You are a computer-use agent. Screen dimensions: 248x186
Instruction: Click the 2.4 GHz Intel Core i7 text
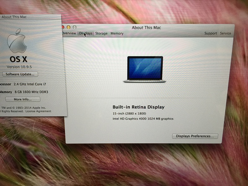(x=30, y=84)
